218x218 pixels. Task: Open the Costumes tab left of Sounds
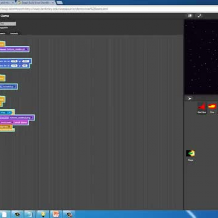point(3,34)
